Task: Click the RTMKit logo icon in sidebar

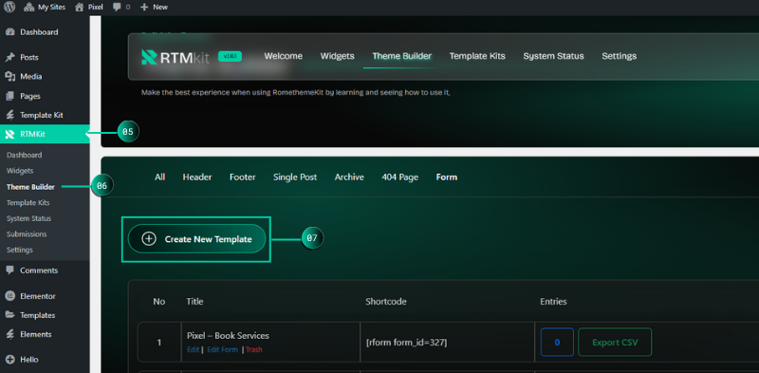Action: [x=9, y=134]
